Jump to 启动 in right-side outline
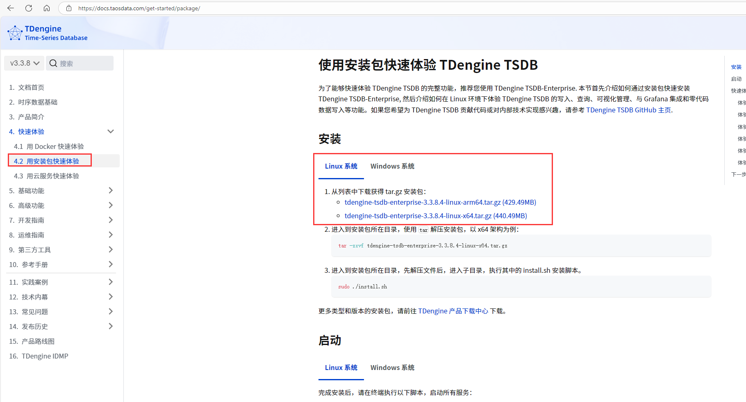Viewport: 746px width, 402px height. coord(736,79)
